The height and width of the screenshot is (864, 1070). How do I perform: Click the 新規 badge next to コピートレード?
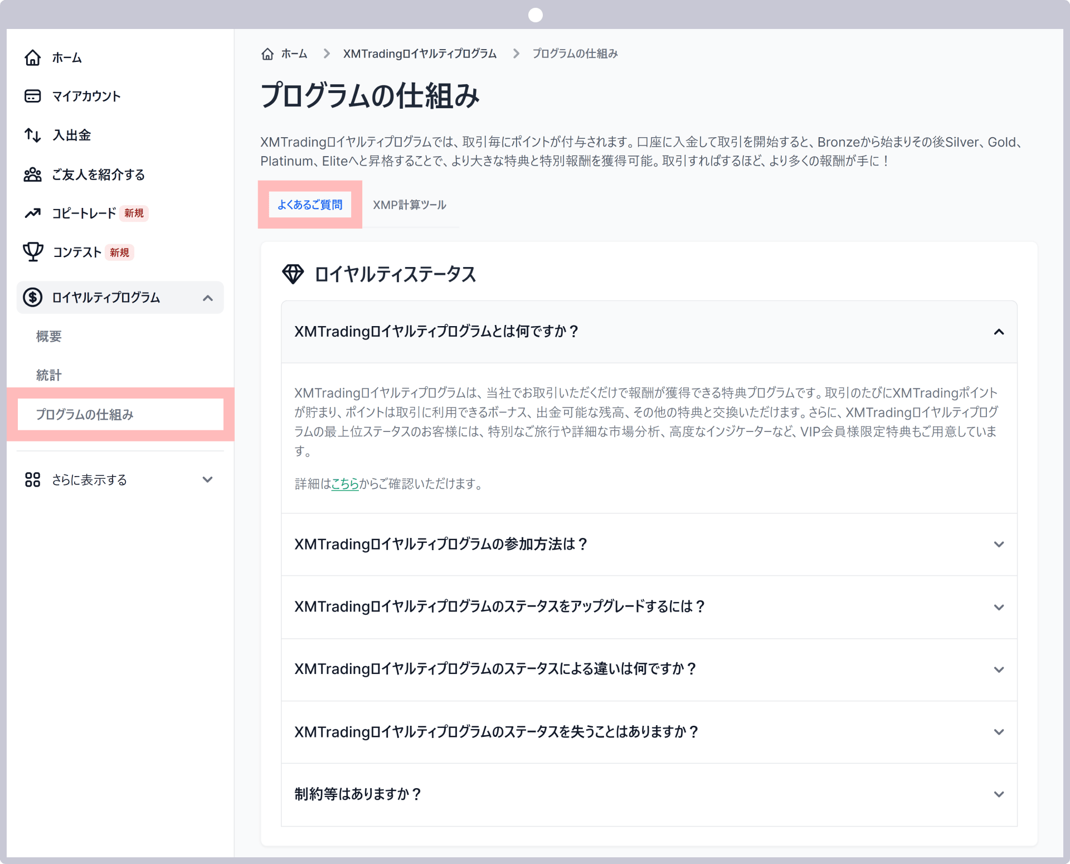[134, 213]
